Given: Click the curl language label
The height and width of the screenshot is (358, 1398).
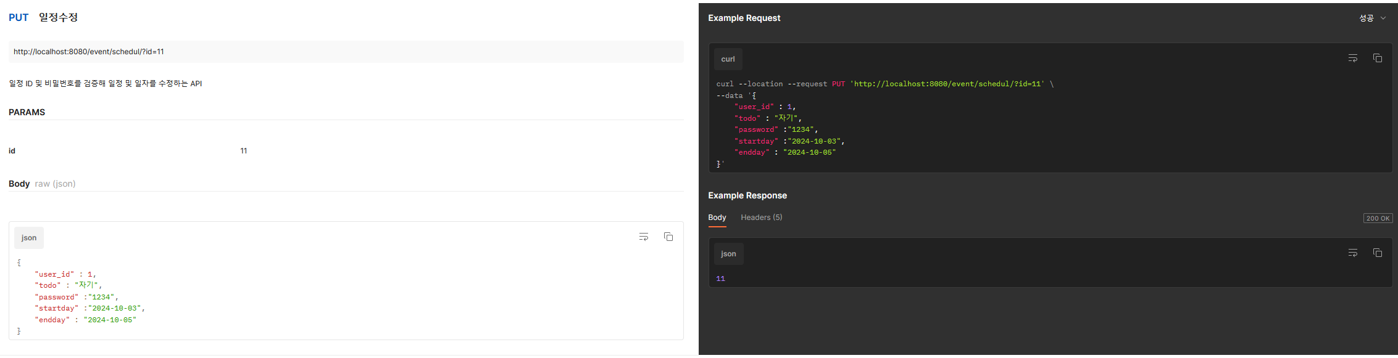Looking at the screenshot, I should [728, 59].
